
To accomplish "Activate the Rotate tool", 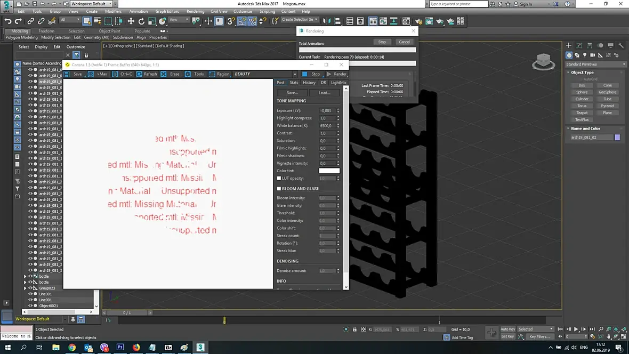I will pos(141,21).
